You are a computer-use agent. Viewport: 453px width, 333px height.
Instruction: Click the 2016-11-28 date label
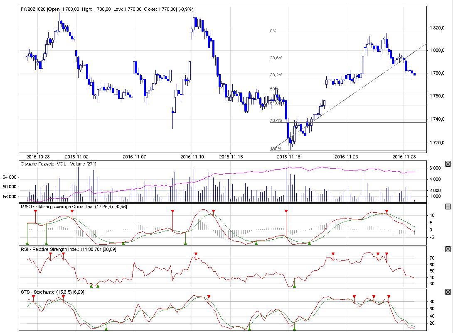pyautogui.click(x=404, y=157)
